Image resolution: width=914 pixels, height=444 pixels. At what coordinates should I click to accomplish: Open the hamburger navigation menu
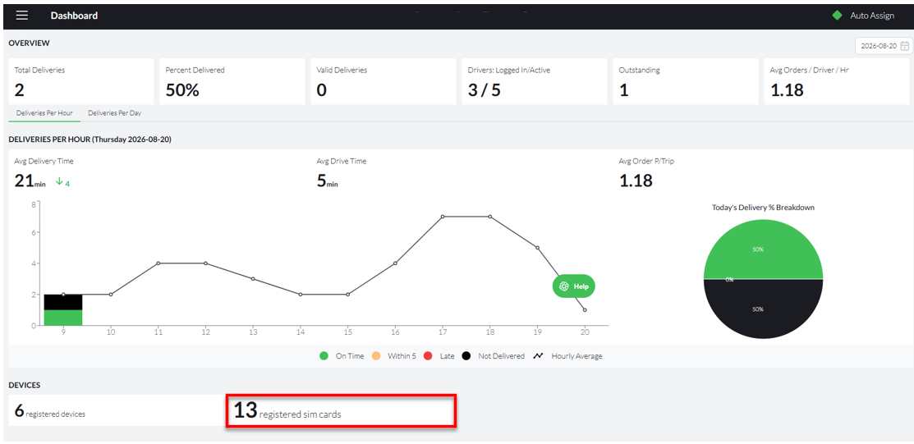(22, 16)
